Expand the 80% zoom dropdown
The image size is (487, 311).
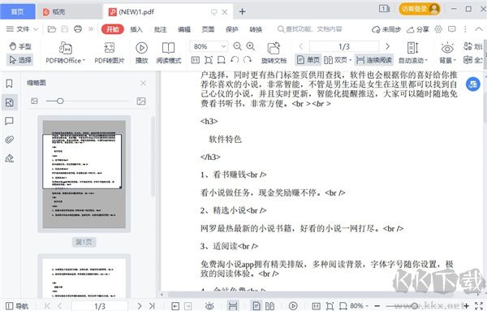[x=223, y=46]
